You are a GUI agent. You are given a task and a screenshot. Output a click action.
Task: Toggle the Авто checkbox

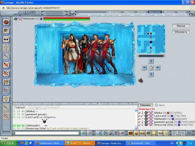156,105
